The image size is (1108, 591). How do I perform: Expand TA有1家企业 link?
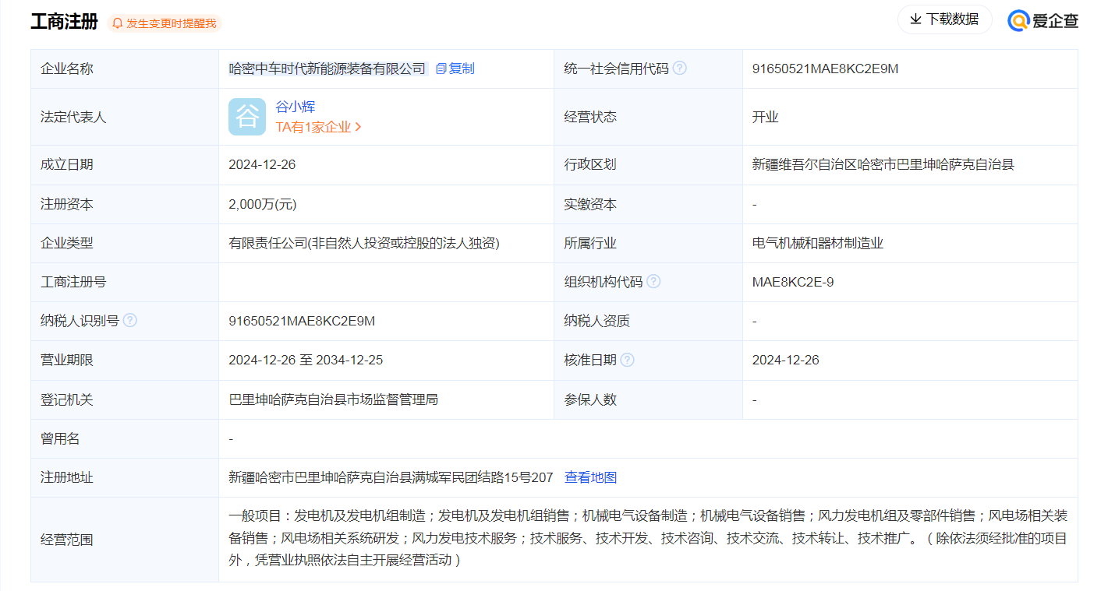click(x=318, y=127)
